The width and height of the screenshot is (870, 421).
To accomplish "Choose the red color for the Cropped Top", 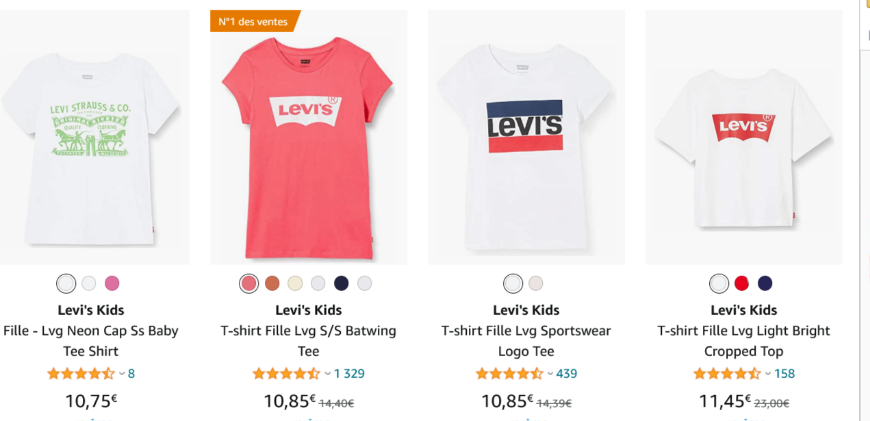I will [741, 282].
